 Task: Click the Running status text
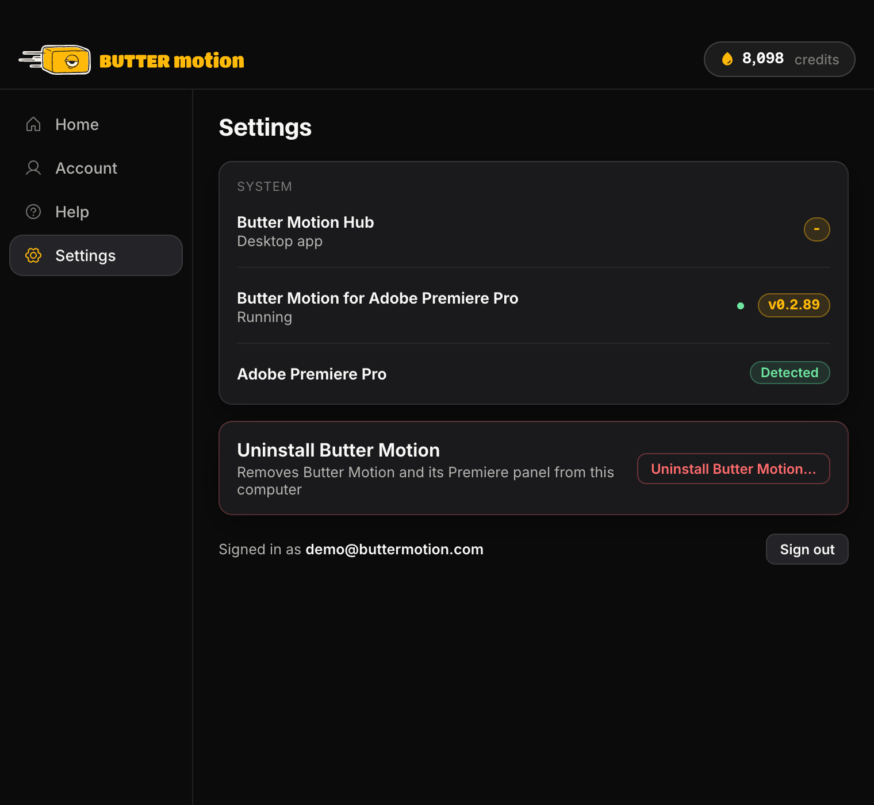point(264,317)
